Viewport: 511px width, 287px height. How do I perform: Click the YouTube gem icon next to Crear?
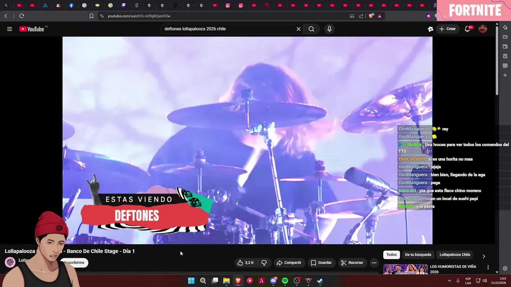click(x=430, y=29)
